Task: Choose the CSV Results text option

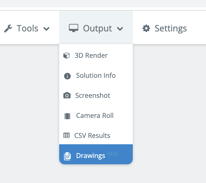Action: click(92, 136)
